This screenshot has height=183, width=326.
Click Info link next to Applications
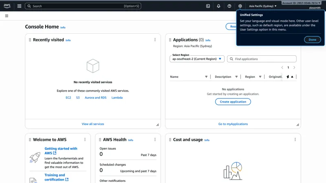pyautogui.click(x=208, y=40)
